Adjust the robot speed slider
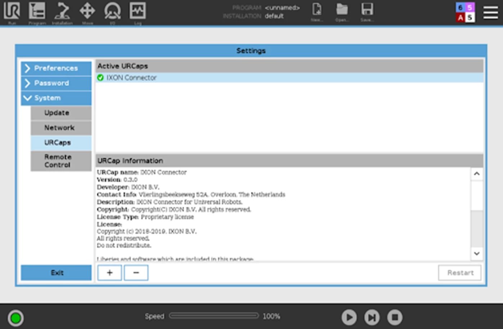Screen dimensions: 503x329 [214, 316]
